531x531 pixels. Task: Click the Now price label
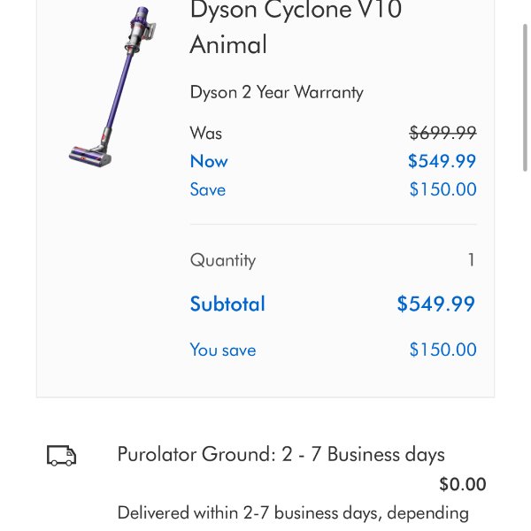coord(209,161)
